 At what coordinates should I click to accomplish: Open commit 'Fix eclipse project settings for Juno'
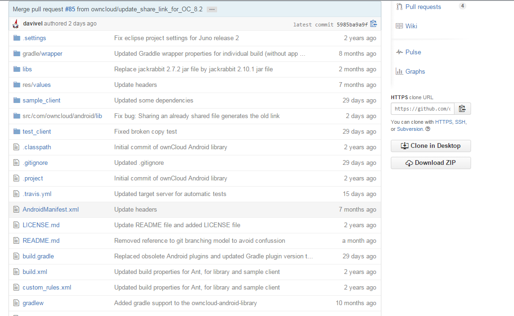tap(177, 38)
